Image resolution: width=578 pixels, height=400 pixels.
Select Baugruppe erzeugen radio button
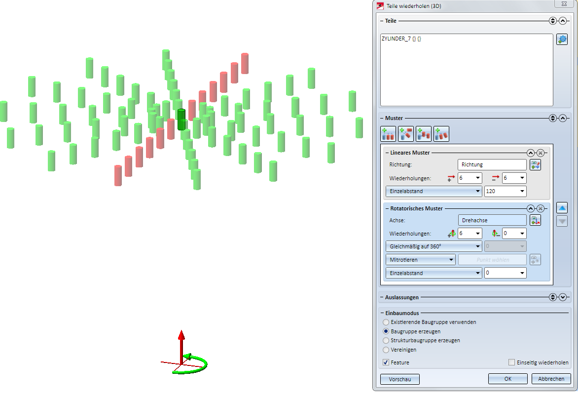click(386, 331)
